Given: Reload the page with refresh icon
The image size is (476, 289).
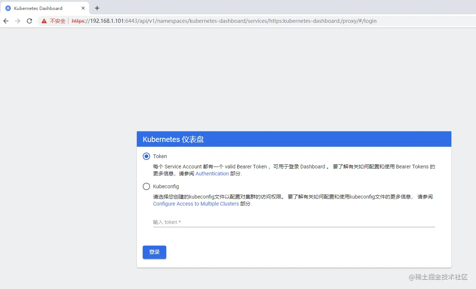Looking at the screenshot, I should 29,21.
